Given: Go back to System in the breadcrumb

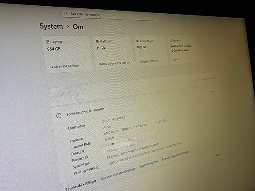Looking at the screenshot, I should (x=51, y=26).
